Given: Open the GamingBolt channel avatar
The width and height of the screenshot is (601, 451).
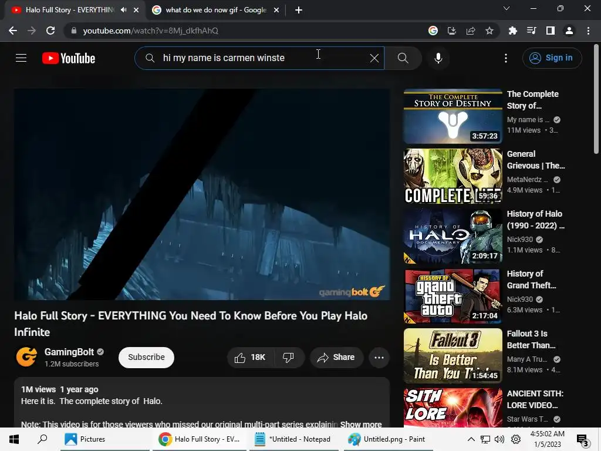Looking at the screenshot, I should pyautogui.click(x=26, y=356).
